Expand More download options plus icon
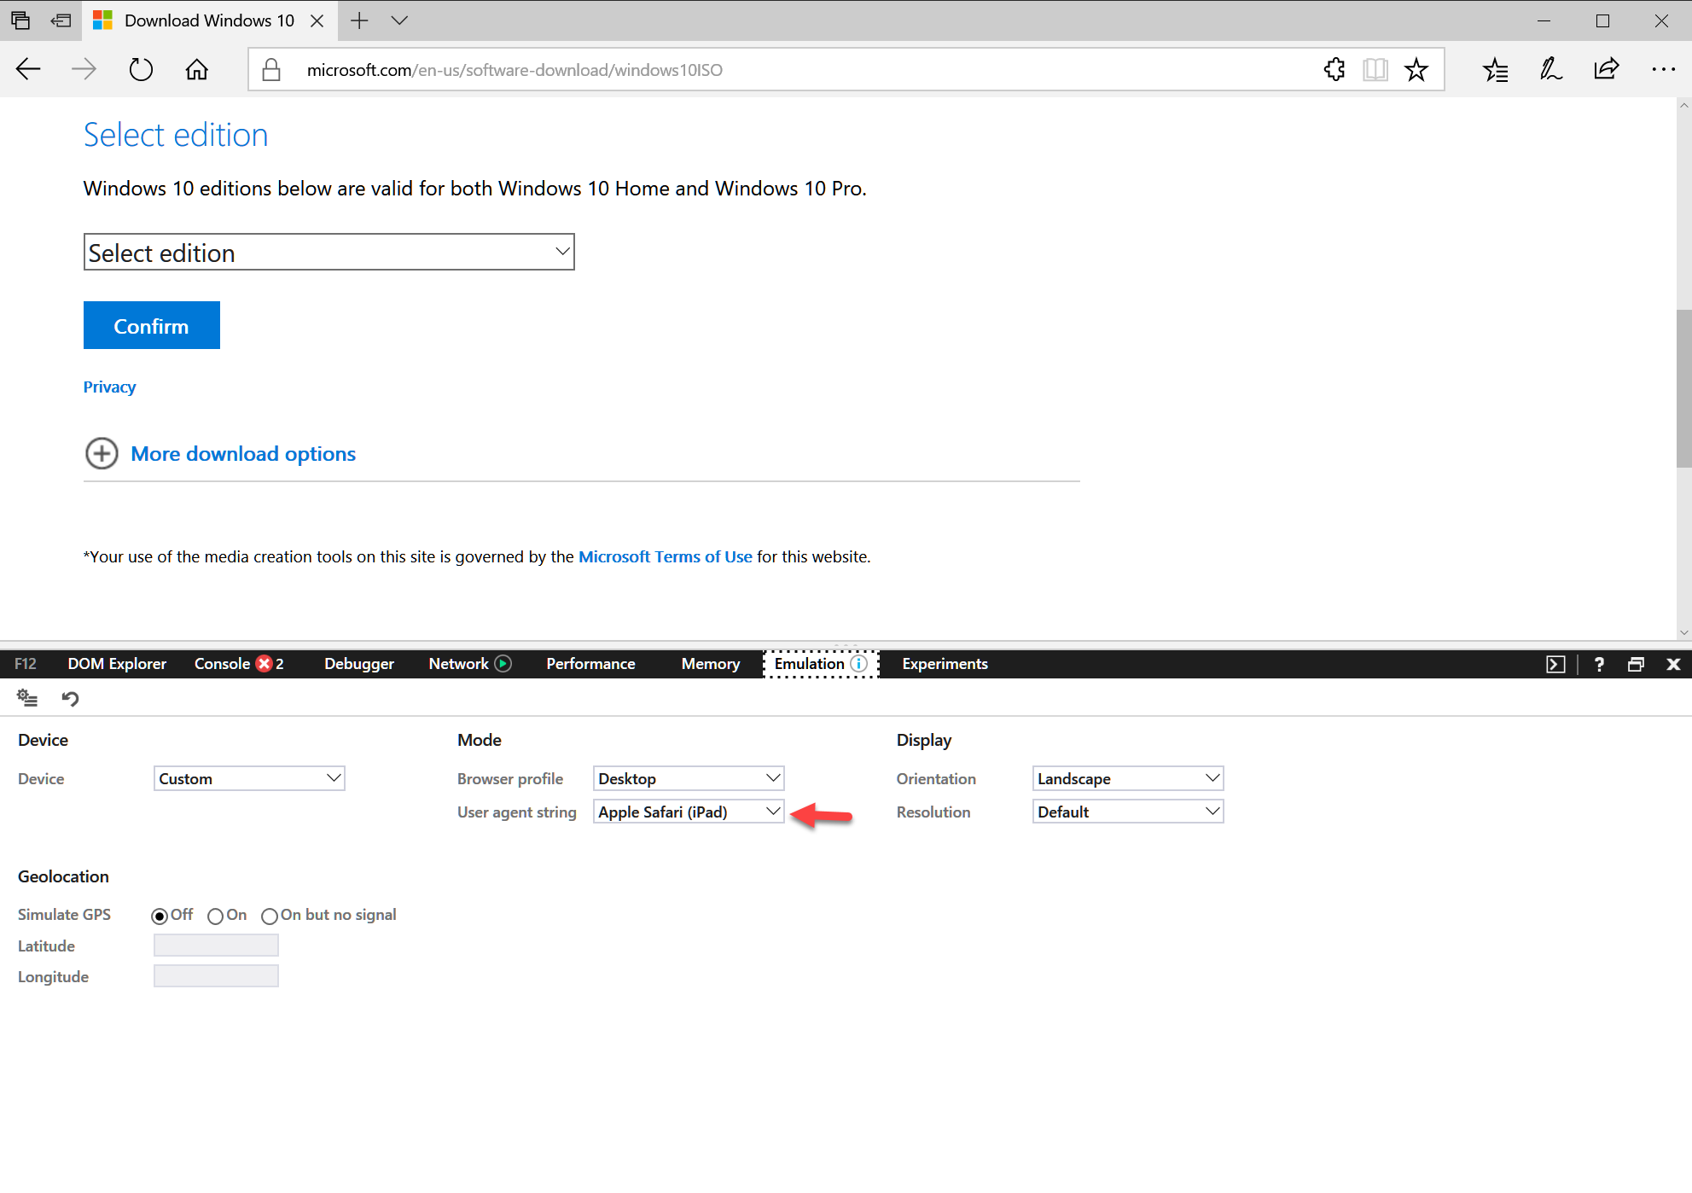1692x1193 pixels. pyautogui.click(x=102, y=453)
